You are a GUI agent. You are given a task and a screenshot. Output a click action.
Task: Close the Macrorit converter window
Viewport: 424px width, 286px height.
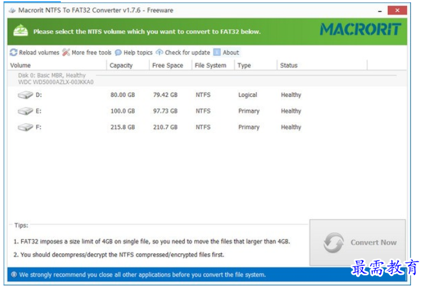pos(397,10)
